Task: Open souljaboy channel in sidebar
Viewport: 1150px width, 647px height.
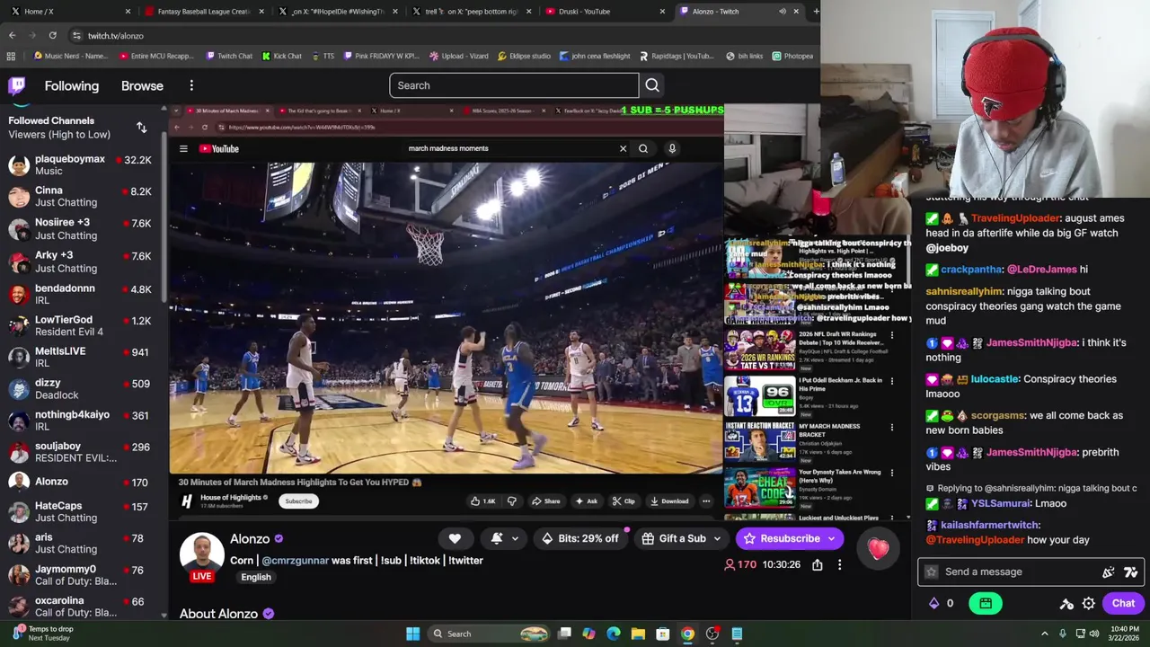Action: (83, 451)
